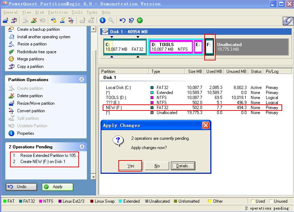
Task: Click the Undo button below pending operations
Action: (x=21, y=187)
